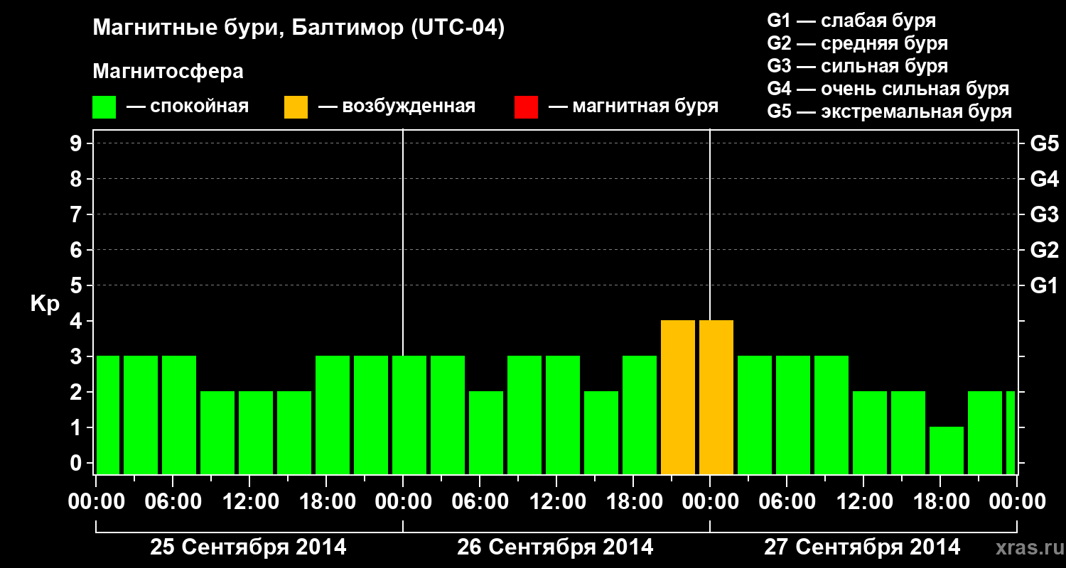Click '18:00' tick label above 26 Сентября

[x=634, y=502]
